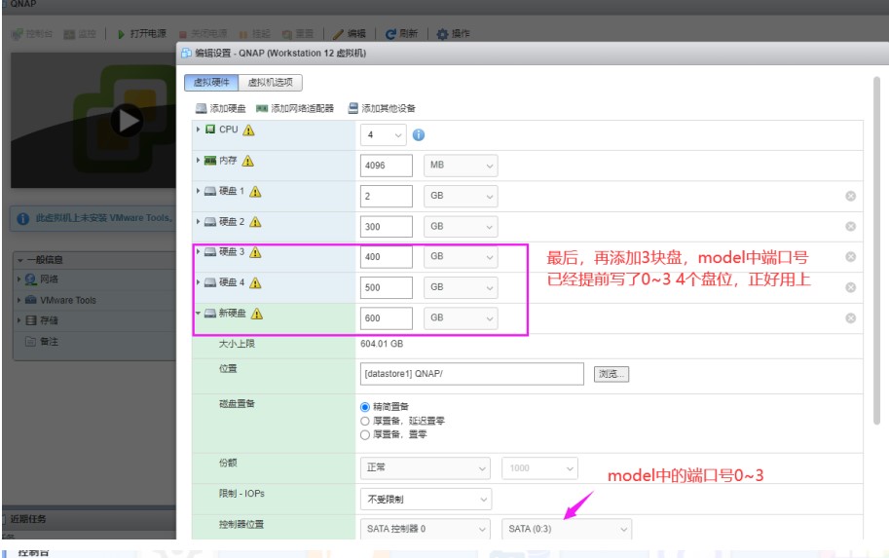Collapse the 新硬盘 row
889x558 pixels.
pos(198,313)
